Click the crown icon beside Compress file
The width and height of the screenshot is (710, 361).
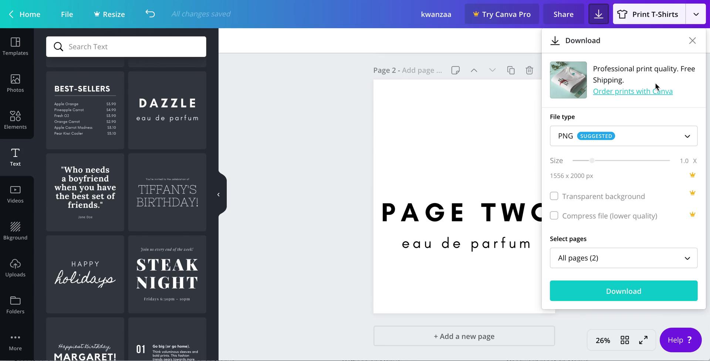692,214
